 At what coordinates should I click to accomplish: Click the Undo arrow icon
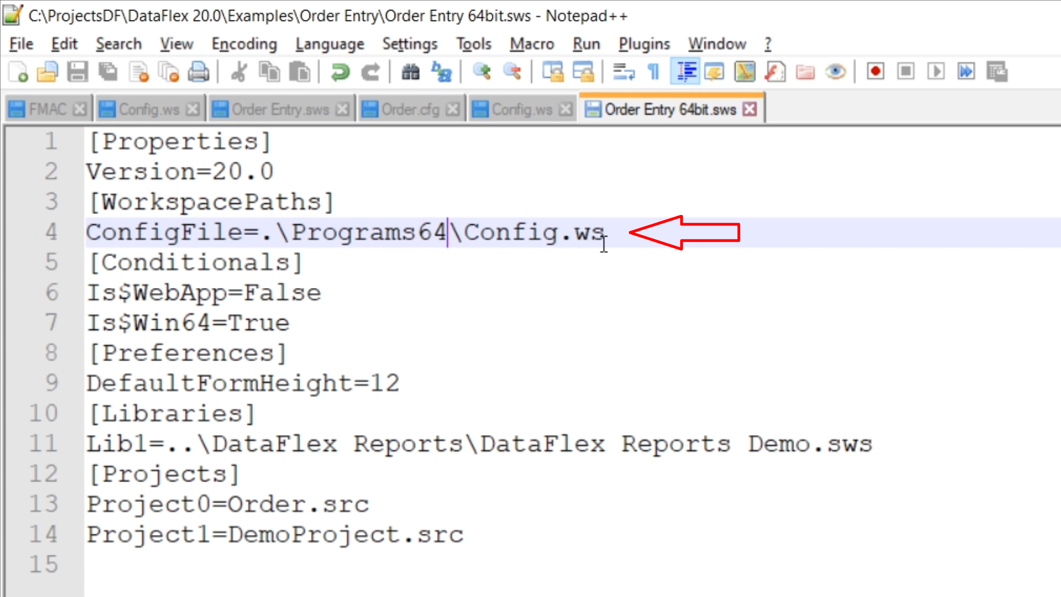coord(340,72)
